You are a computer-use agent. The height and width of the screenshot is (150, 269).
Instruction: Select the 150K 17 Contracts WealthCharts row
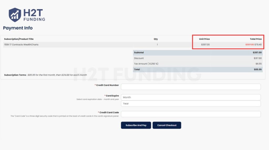21,45
